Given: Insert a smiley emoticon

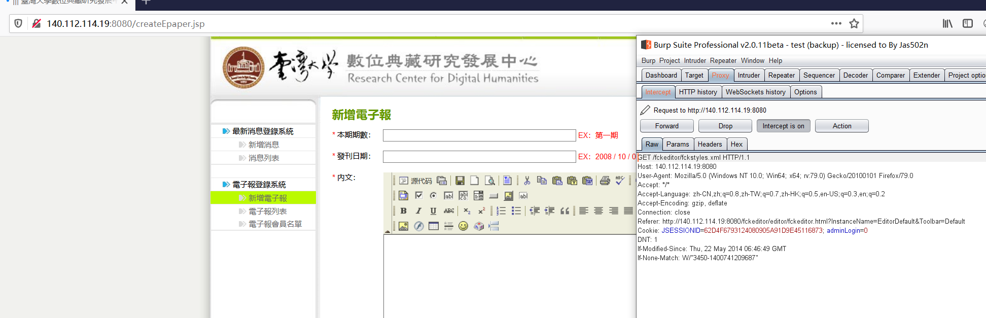Looking at the screenshot, I should pyautogui.click(x=463, y=226).
